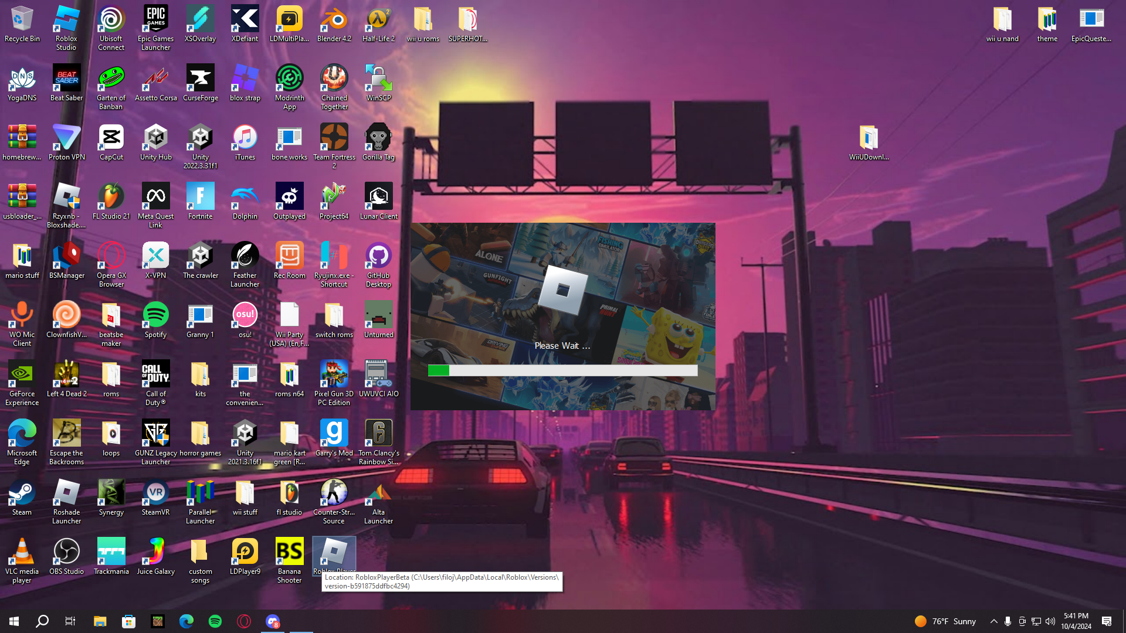
Task: Click the Microsoft Store taskbar icon
Action: coord(128,621)
